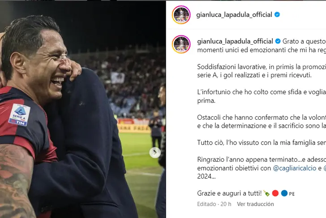This screenshot has width=326, height=218.
Task: Open the caption author's profile avatar
Action: 181,44
